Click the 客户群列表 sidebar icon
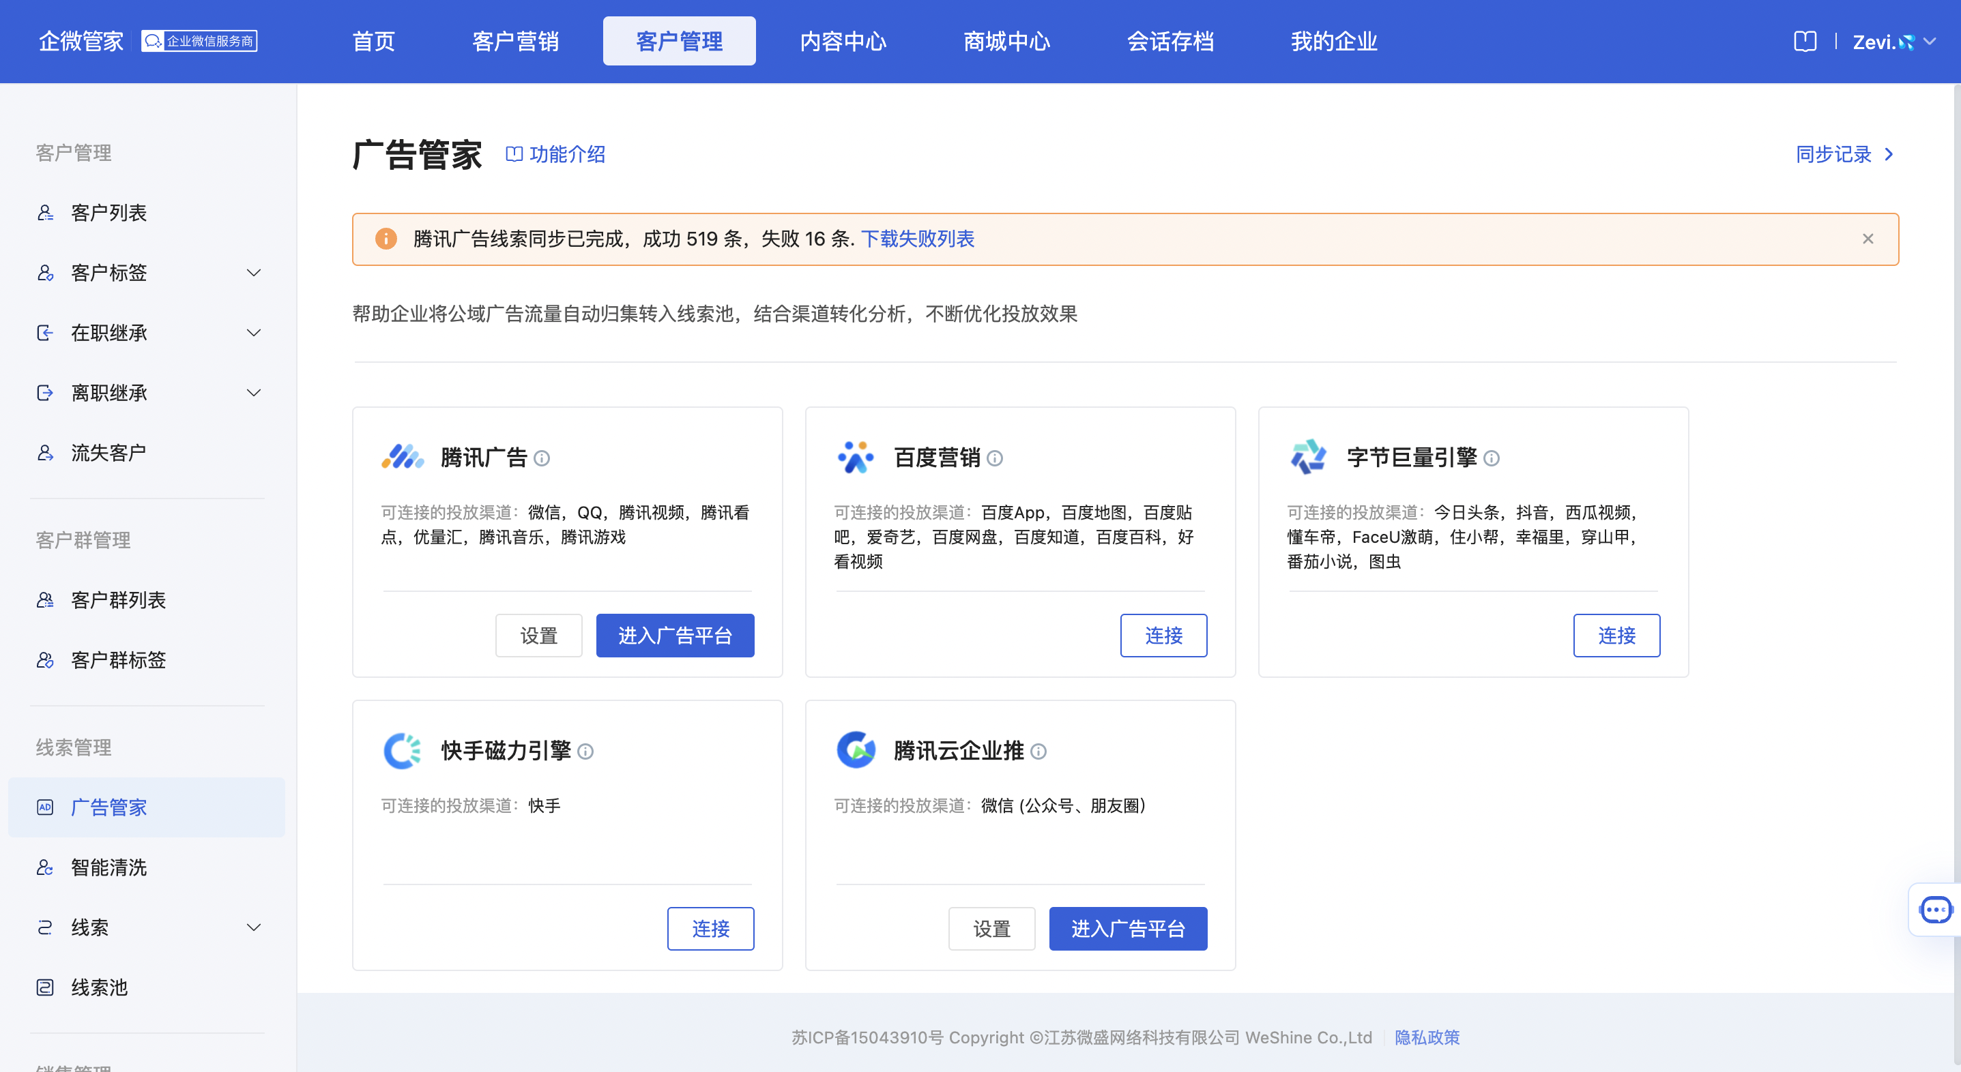The height and width of the screenshot is (1072, 1961). [45, 600]
